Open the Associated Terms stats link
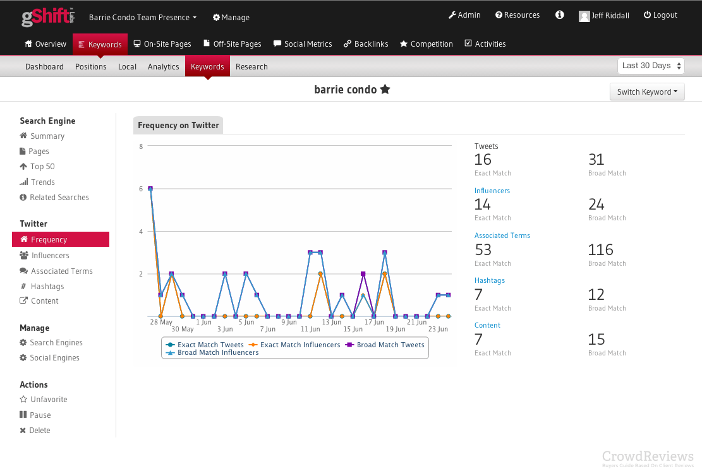Screen dimensions: 702x476 (502, 235)
